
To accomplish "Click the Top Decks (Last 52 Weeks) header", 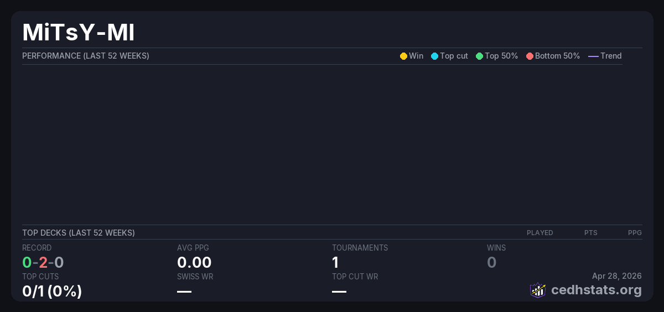I will [79, 233].
